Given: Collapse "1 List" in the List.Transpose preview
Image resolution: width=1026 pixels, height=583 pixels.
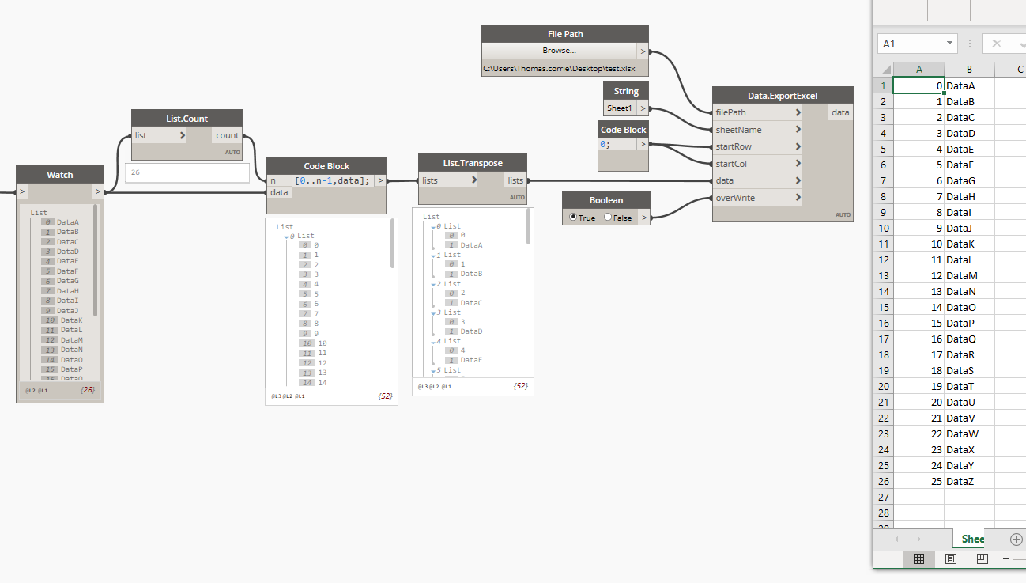Looking at the screenshot, I should pyautogui.click(x=433, y=255).
